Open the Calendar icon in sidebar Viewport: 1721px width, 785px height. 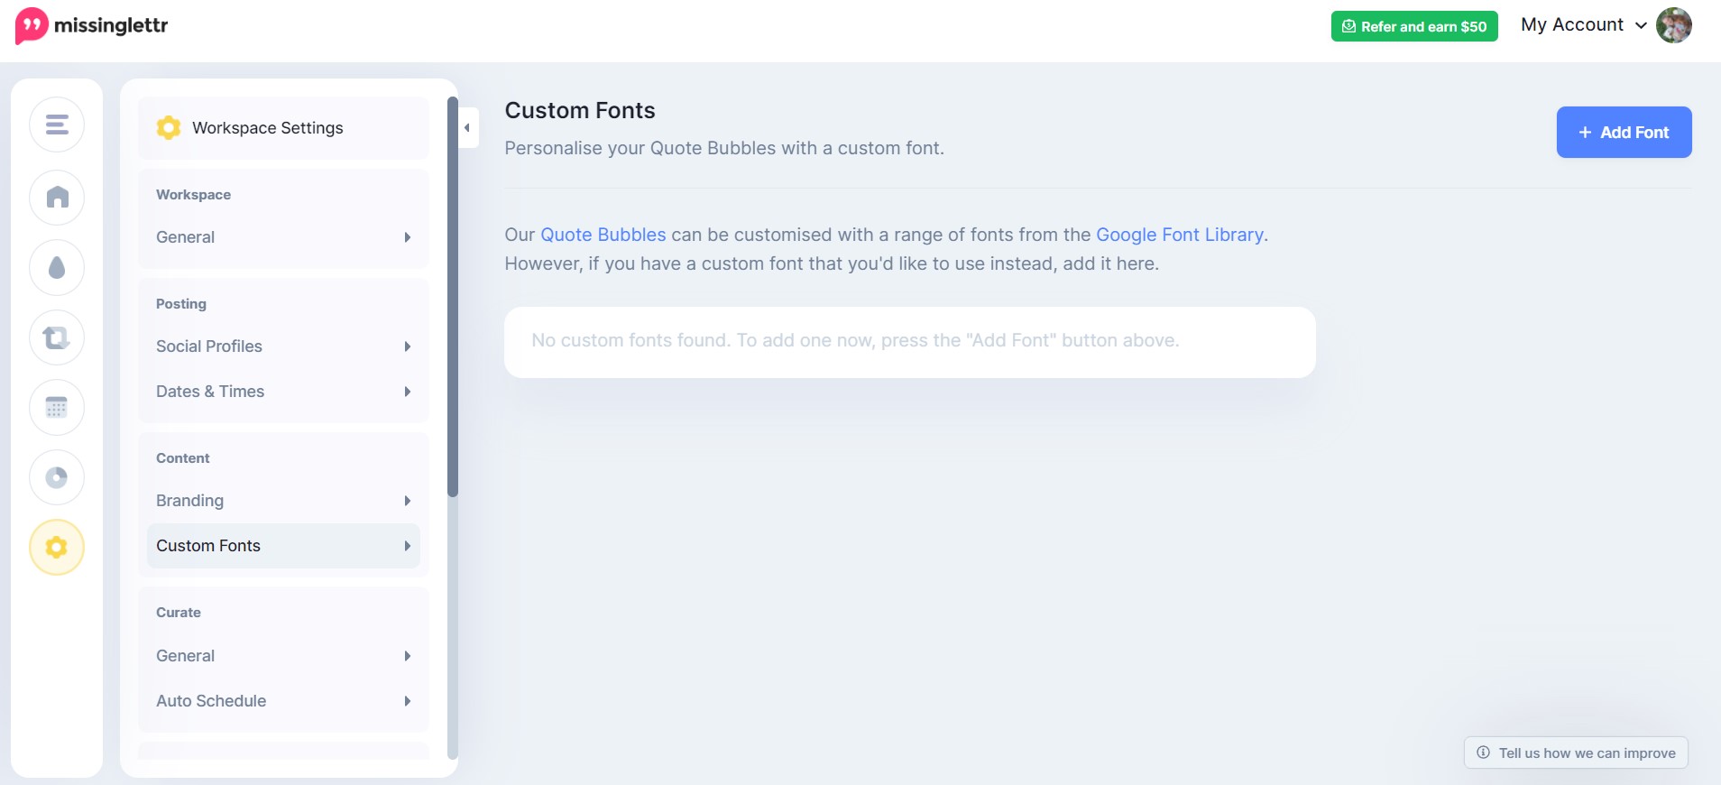click(x=57, y=407)
